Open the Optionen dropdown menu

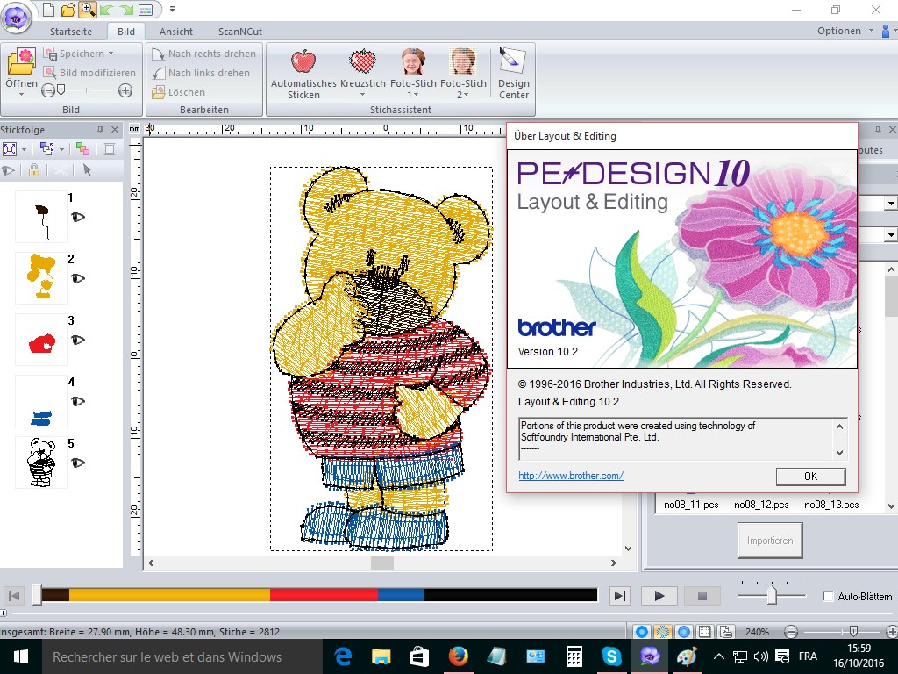845,31
